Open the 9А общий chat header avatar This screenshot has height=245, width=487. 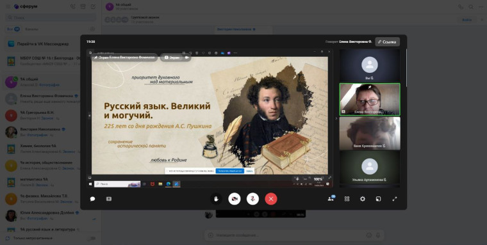click(x=110, y=7)
